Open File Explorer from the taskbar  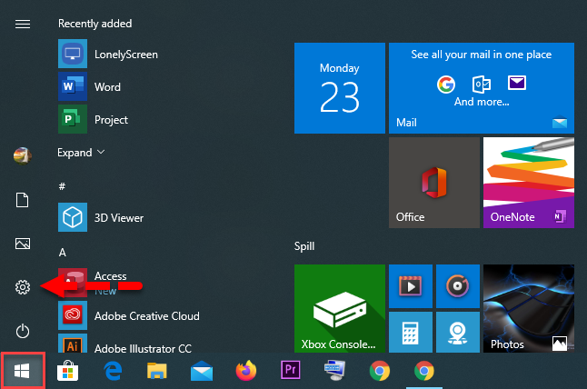click(157, 371)
